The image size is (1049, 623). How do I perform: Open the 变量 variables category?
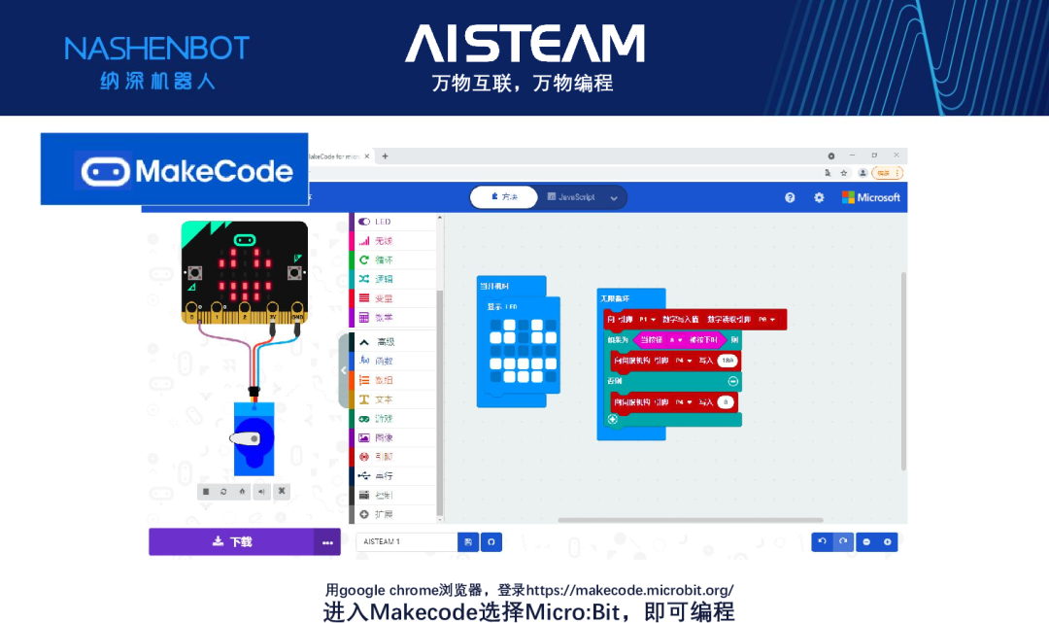click(394, 298)
